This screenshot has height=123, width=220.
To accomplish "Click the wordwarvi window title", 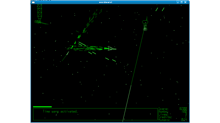I will click(105, 2).
